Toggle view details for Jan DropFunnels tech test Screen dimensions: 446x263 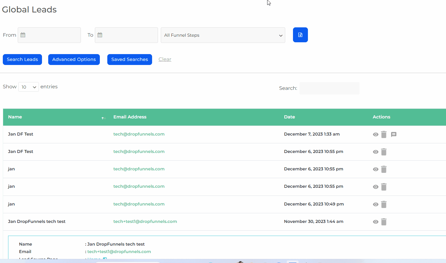click(375, 222)
